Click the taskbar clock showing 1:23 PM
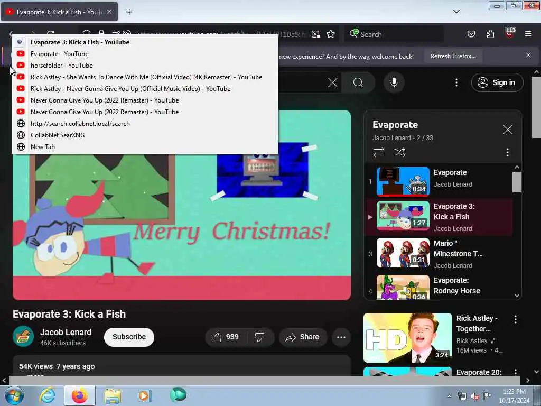 514,396
